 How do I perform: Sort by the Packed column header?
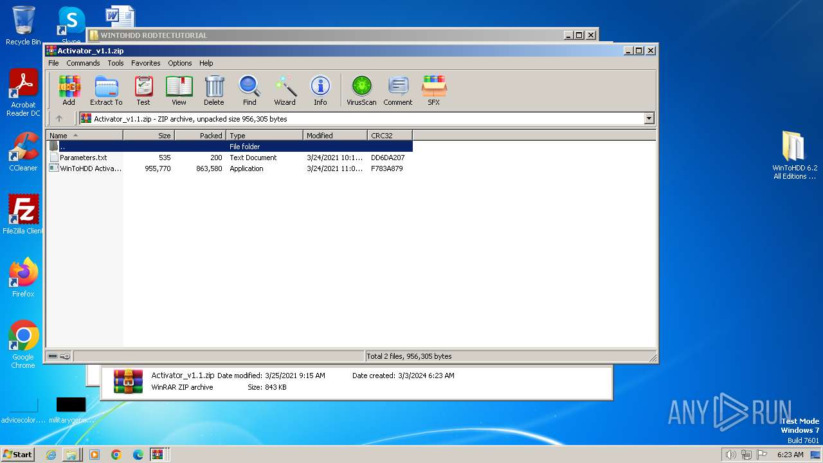200,135
